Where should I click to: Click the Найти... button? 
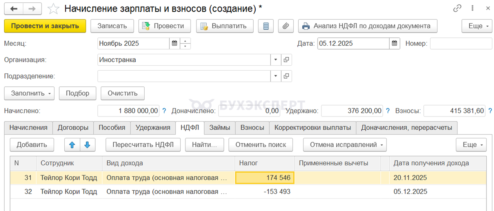pyautogui.click(x=204, y=145)
